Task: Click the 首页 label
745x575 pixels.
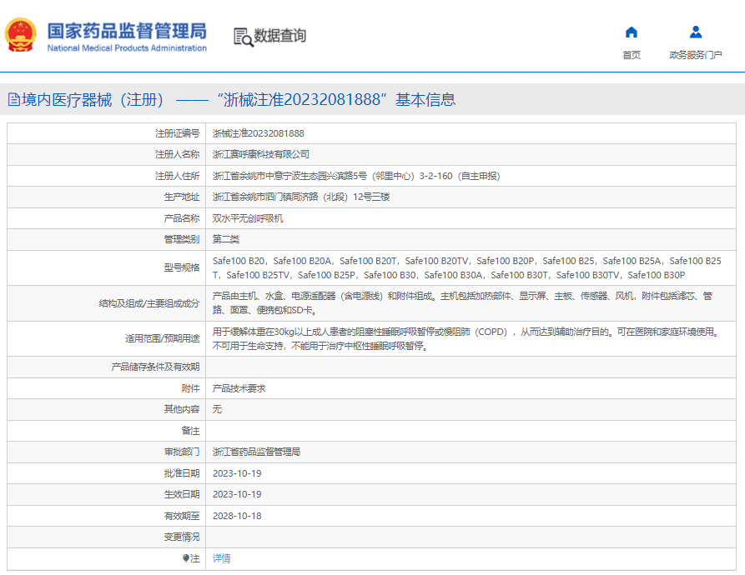Action: 631,55
